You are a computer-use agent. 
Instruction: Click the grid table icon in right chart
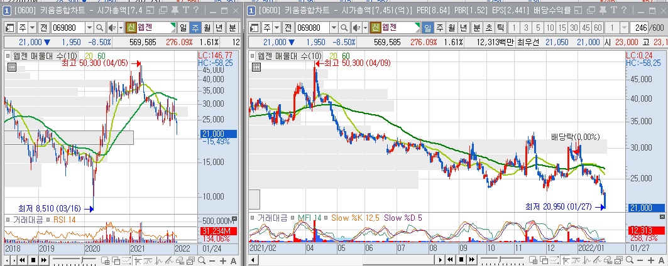click(256, 67)
